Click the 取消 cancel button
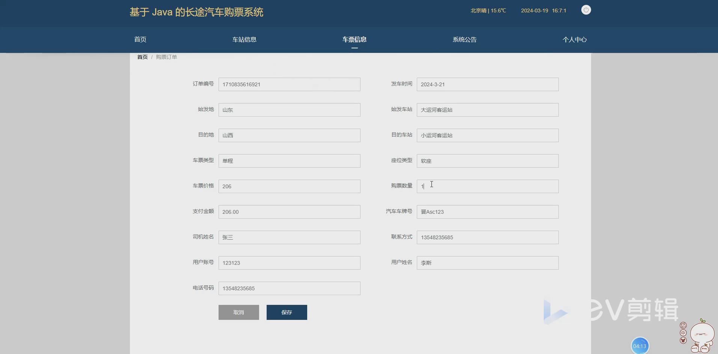718x354 pixels. coord(238,312)
